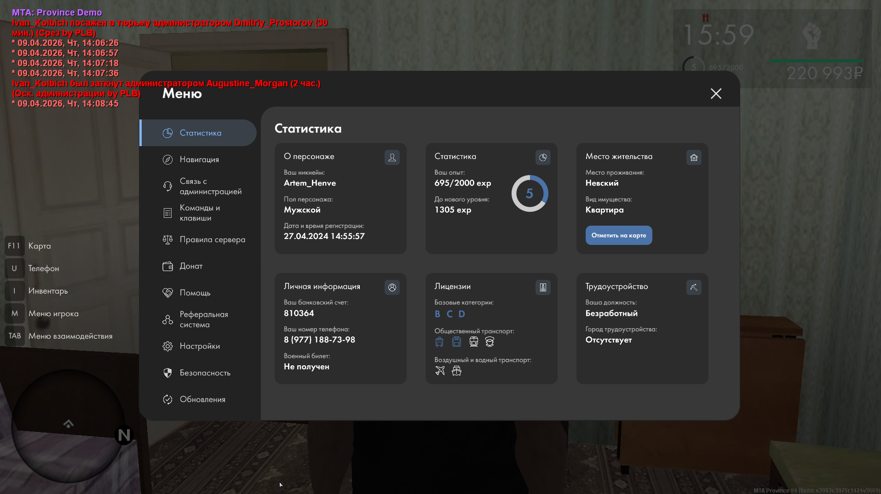The image size is (881, 494).
Task: Go to the Донат section
Action: click(x=190, y=266)
